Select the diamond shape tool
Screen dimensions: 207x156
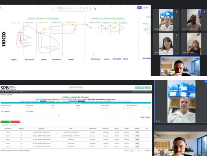67,8
